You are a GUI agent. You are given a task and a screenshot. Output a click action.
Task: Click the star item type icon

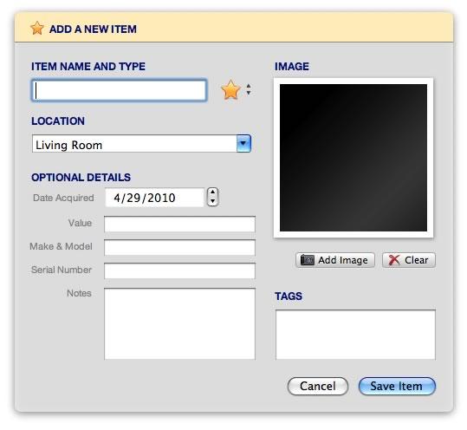click(x=230, y=89)
